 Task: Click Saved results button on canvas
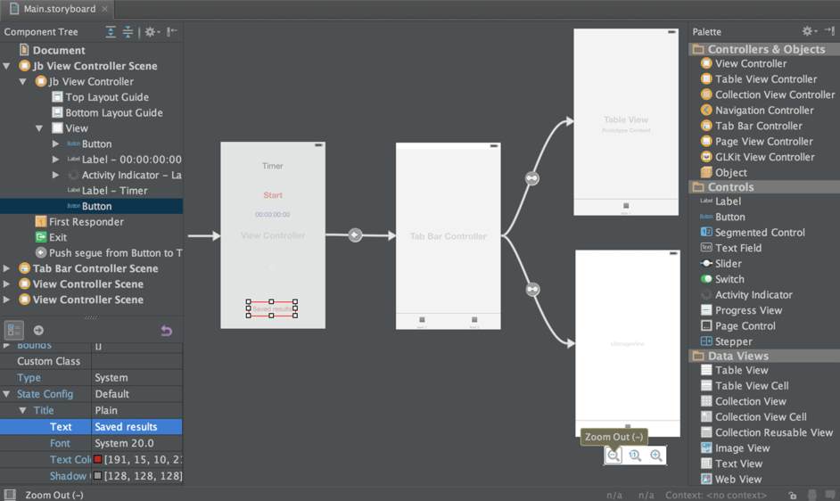point(272,308)
